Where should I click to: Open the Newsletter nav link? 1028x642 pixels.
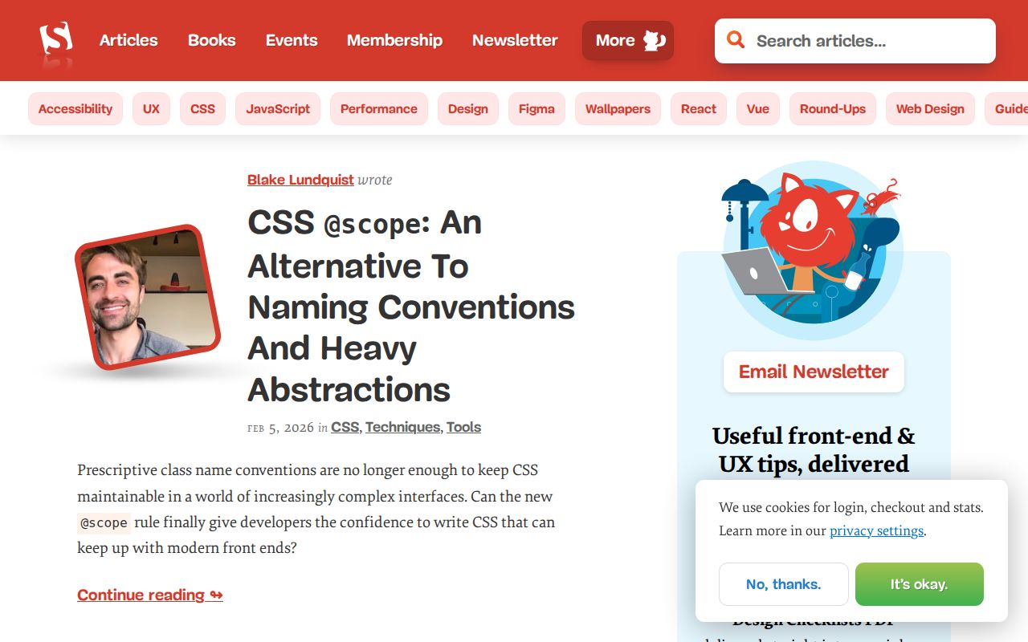click(x=515, y=40)
